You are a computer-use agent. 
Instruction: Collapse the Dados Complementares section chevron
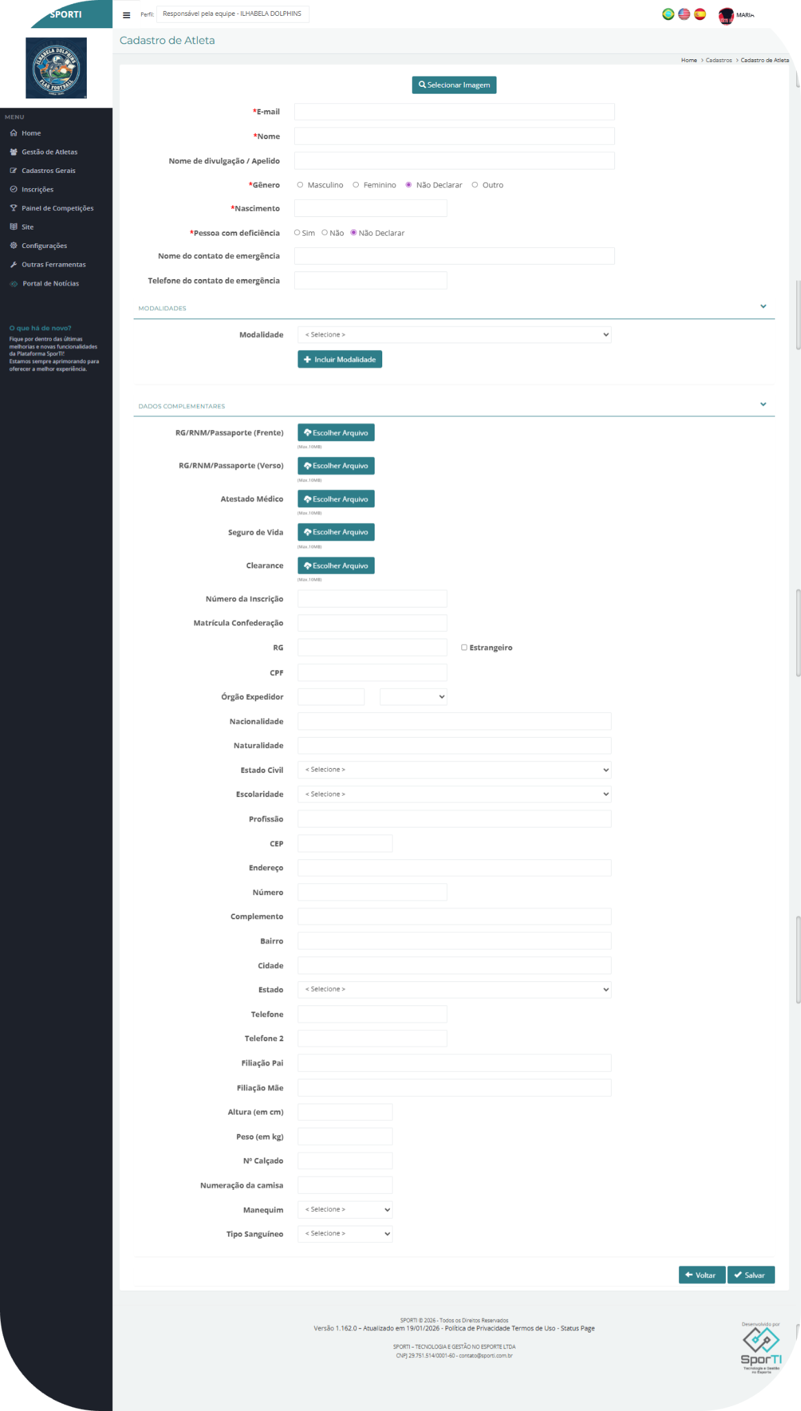click(x=763, y=404)
